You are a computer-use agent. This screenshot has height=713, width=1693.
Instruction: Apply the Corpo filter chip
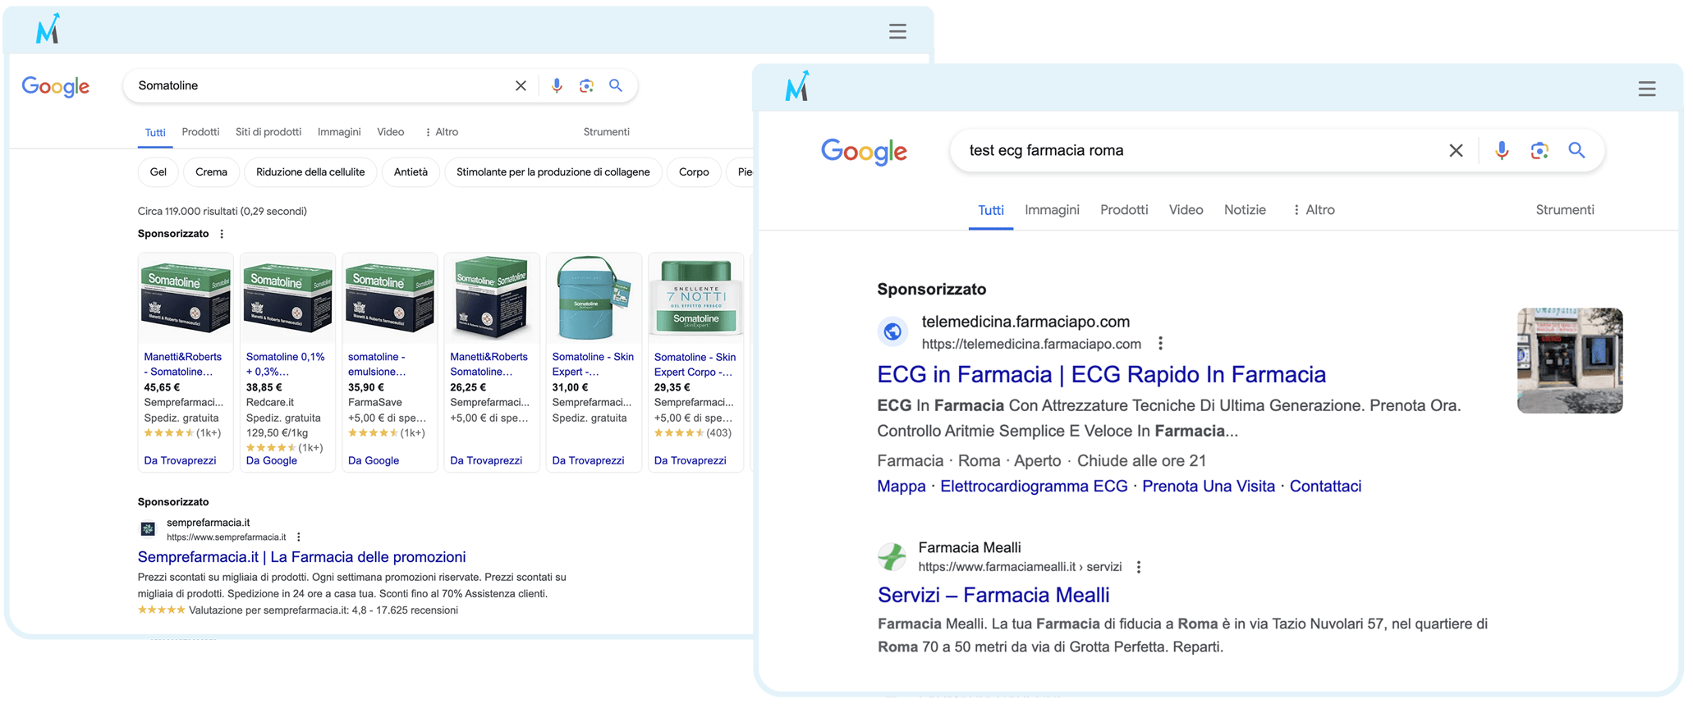tap(694, 172)
